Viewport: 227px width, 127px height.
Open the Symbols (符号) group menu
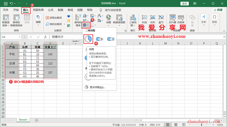[x=214, y=20]
